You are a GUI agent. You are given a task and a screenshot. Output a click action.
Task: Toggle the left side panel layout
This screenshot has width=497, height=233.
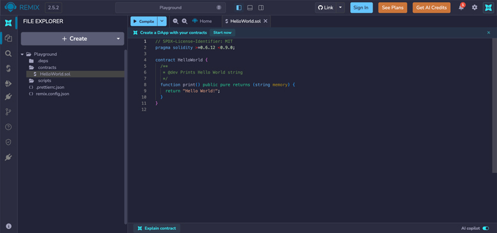239,8
